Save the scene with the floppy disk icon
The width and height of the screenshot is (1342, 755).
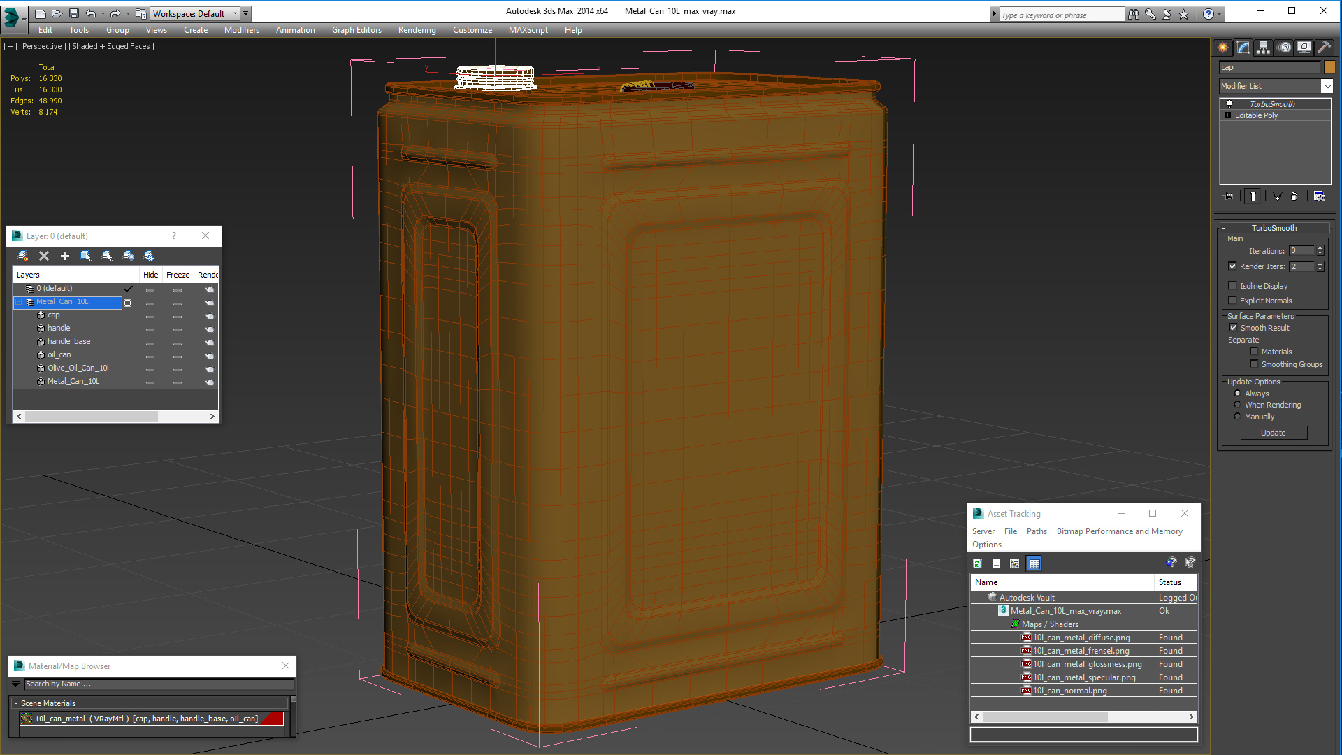point(73,13)
